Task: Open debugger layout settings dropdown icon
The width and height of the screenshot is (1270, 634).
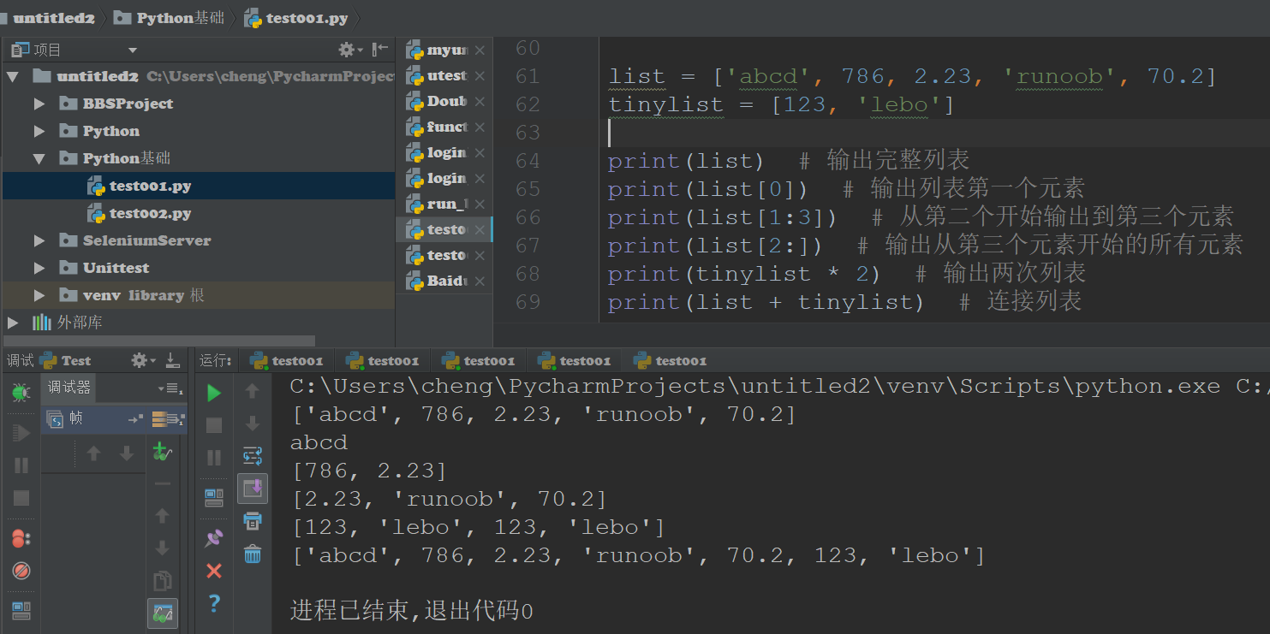Action: (x=171, y=389)
